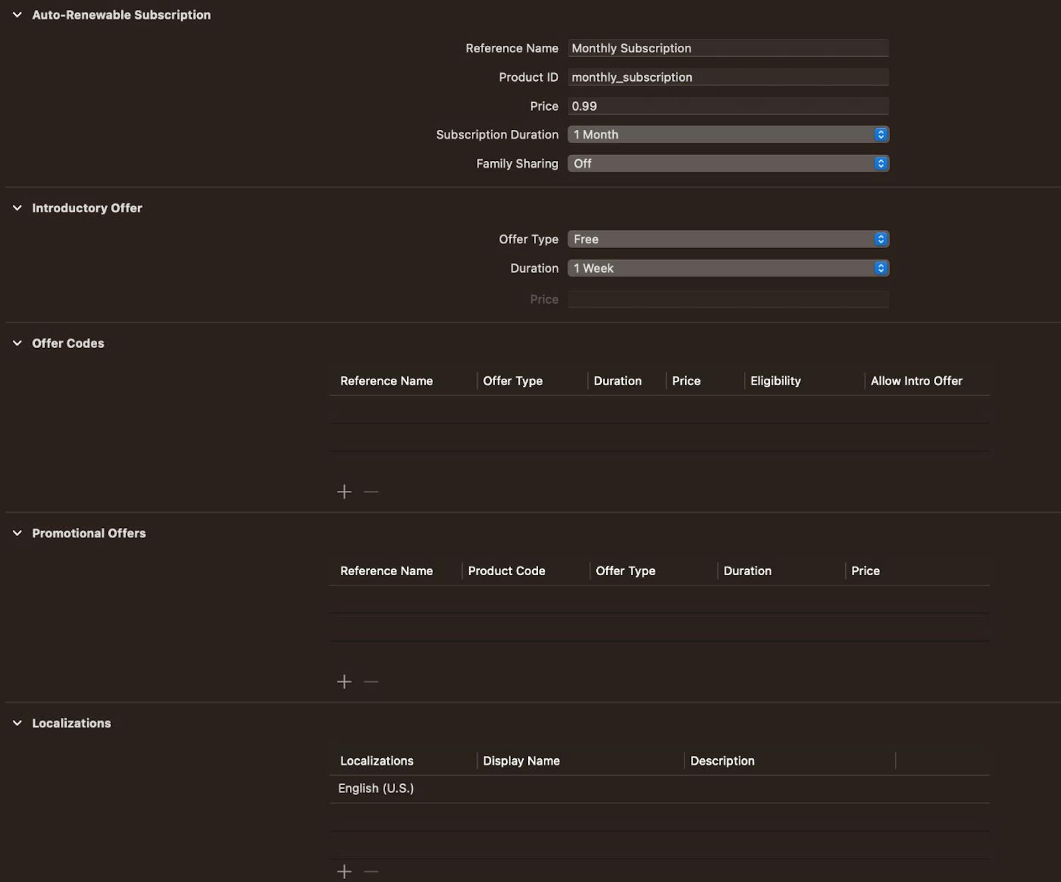1061x882 pixels.
Task: Select the English (U.S.) localization row
Action: (376, 789)
